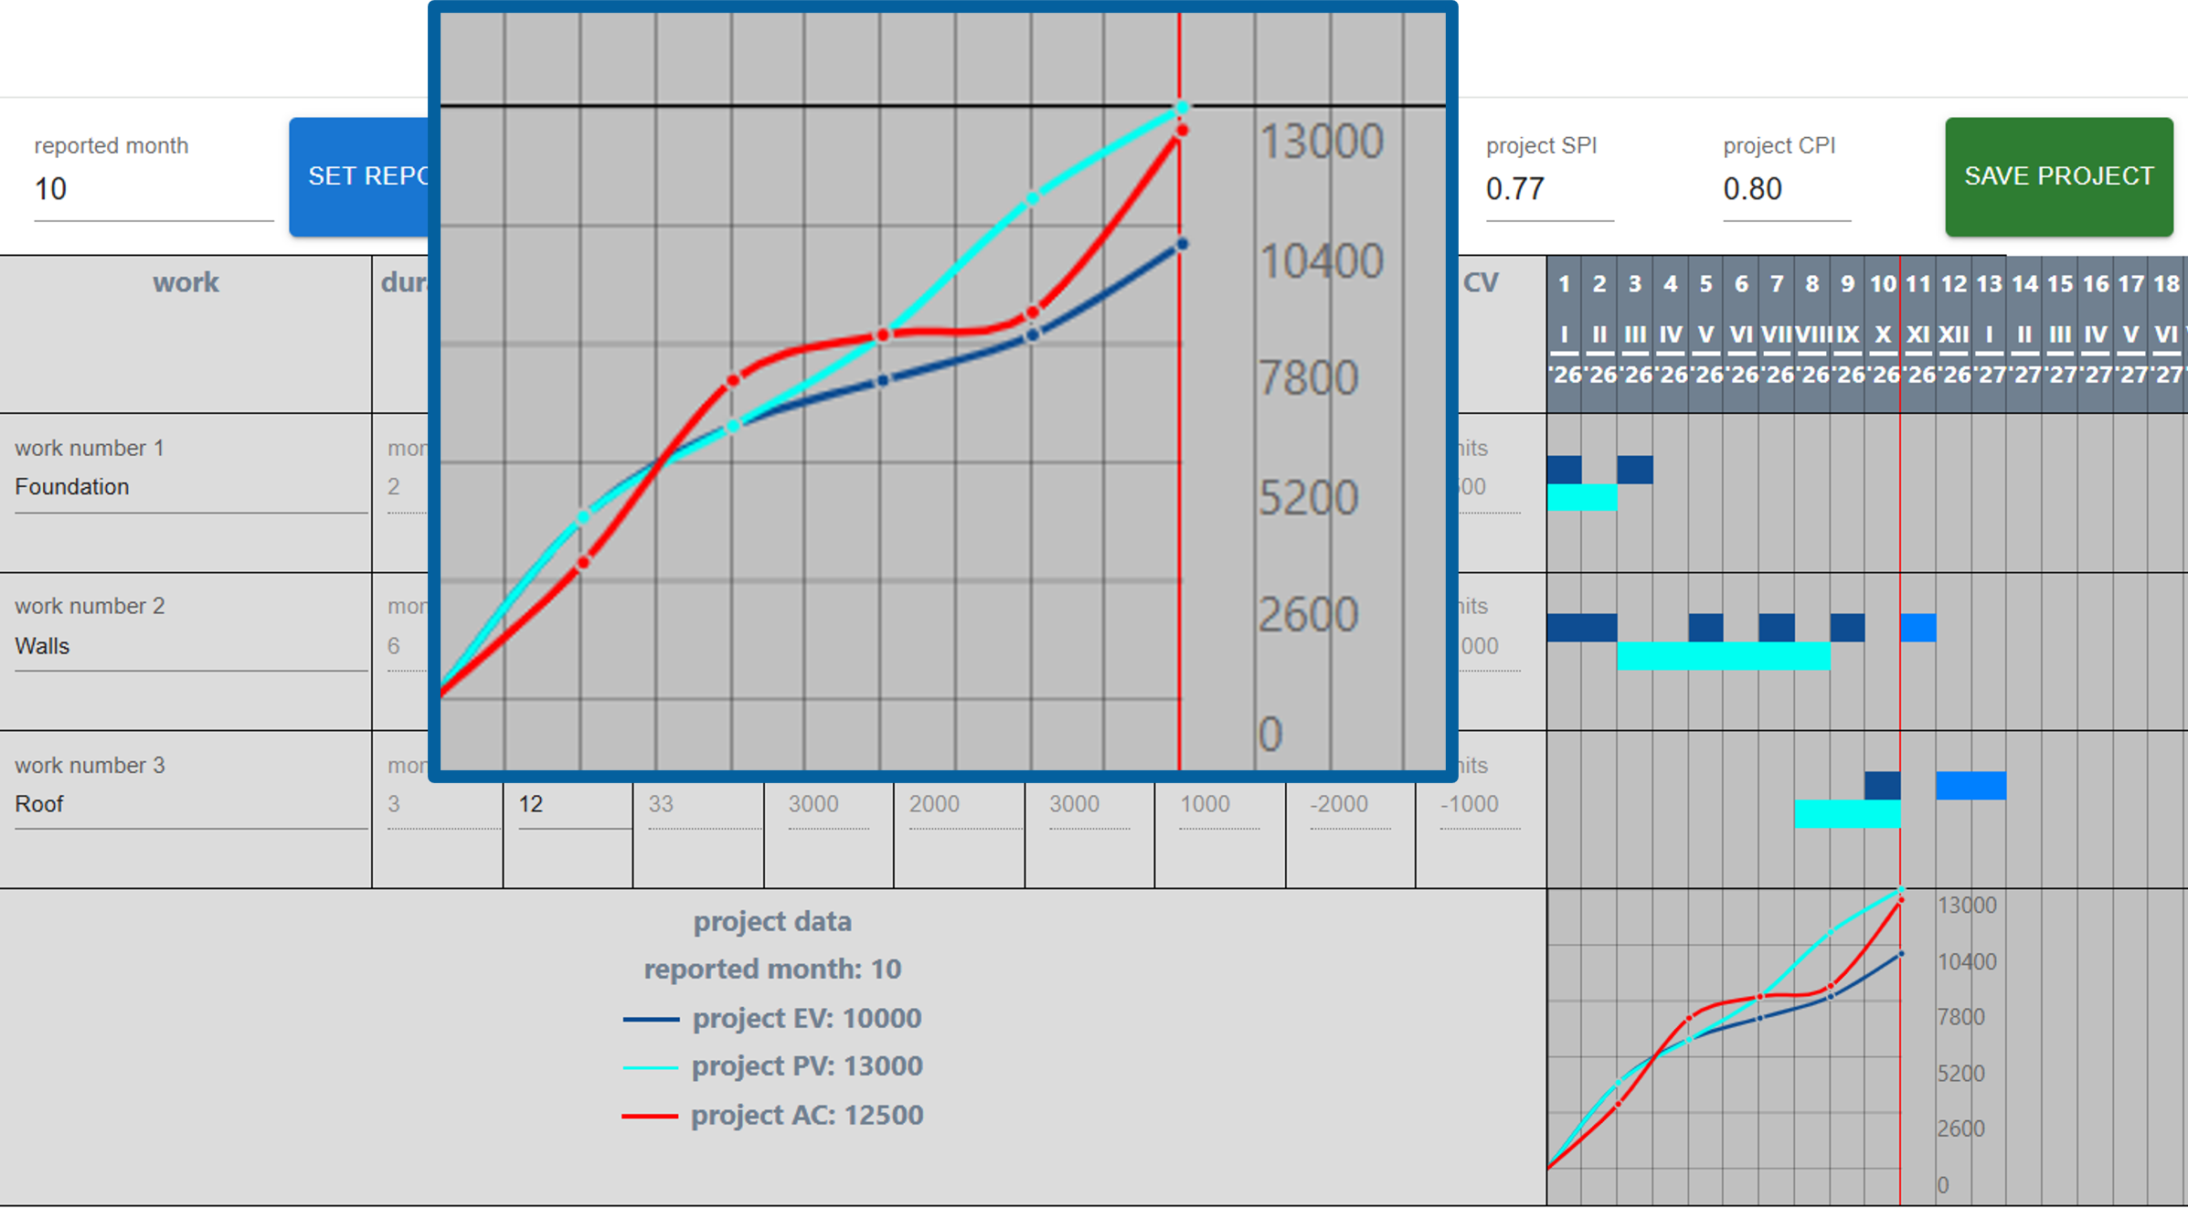
Task: Click month 1 column header in the timeline
Action: pos(1564,284)
